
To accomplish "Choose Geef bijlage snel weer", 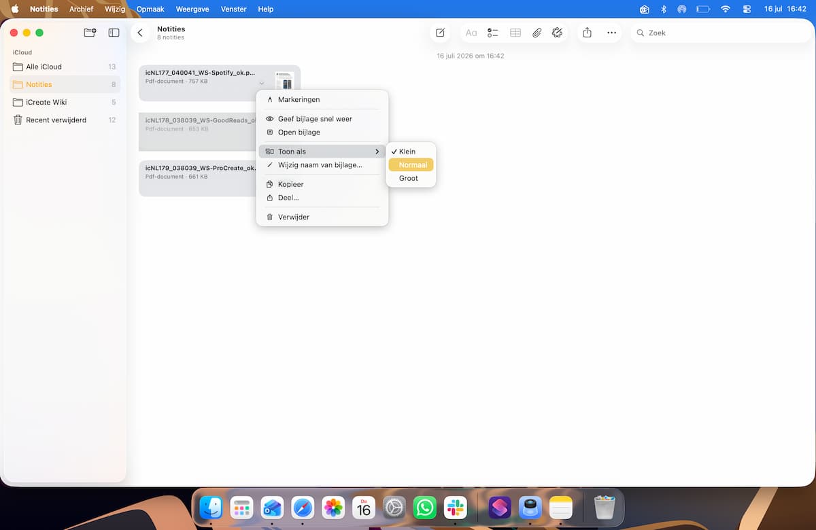I will 322,119.
